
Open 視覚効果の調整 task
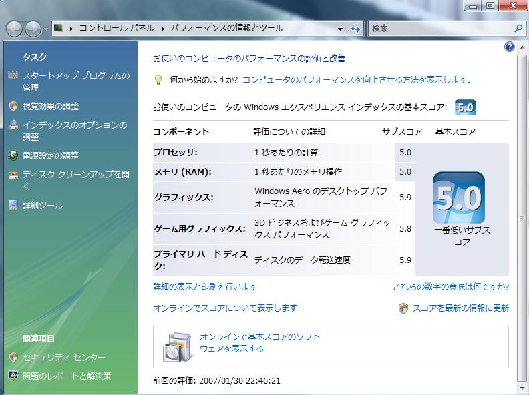(51, 107)
